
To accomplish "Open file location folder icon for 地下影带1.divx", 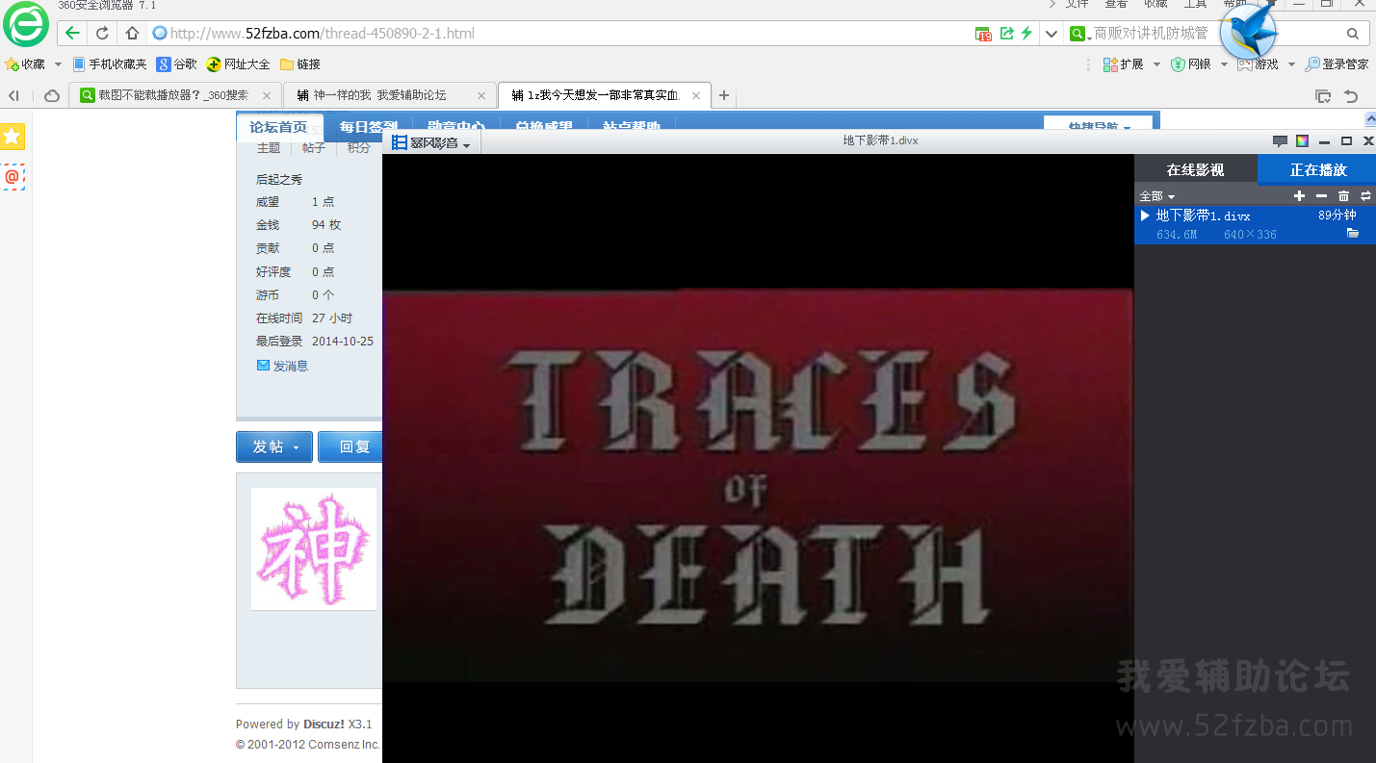I will [1353, 234].
